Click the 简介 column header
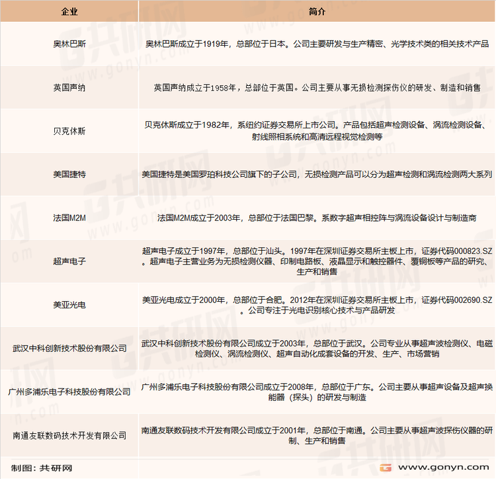This screenshot has width=496, height=479. 317,11
